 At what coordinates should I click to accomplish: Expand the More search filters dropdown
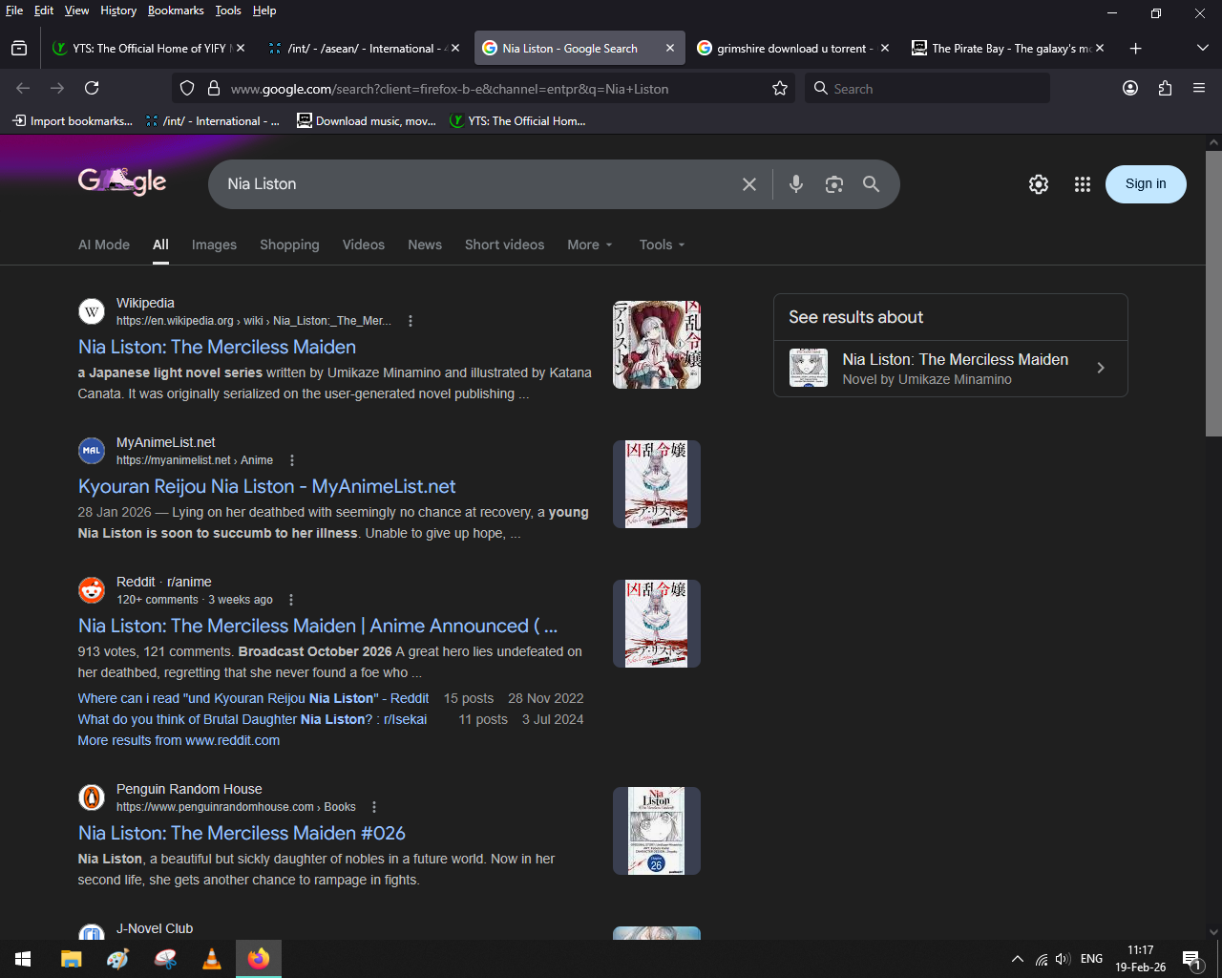590,244
